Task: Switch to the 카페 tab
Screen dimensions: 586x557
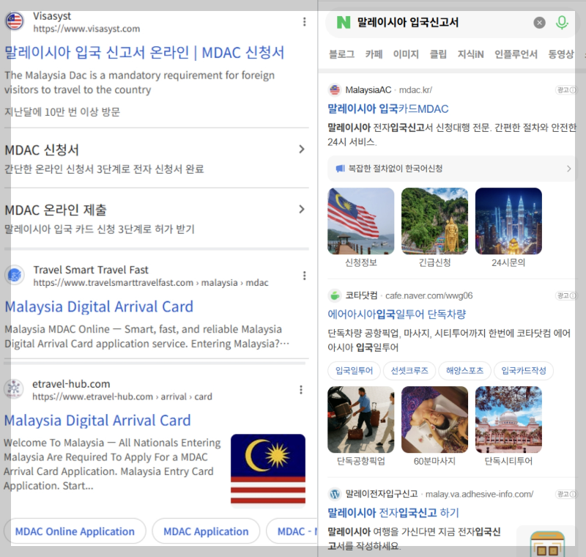Action: click(x=374, y=54)
